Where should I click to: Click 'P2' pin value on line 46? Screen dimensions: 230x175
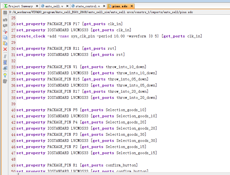click(x=75, y=147)
